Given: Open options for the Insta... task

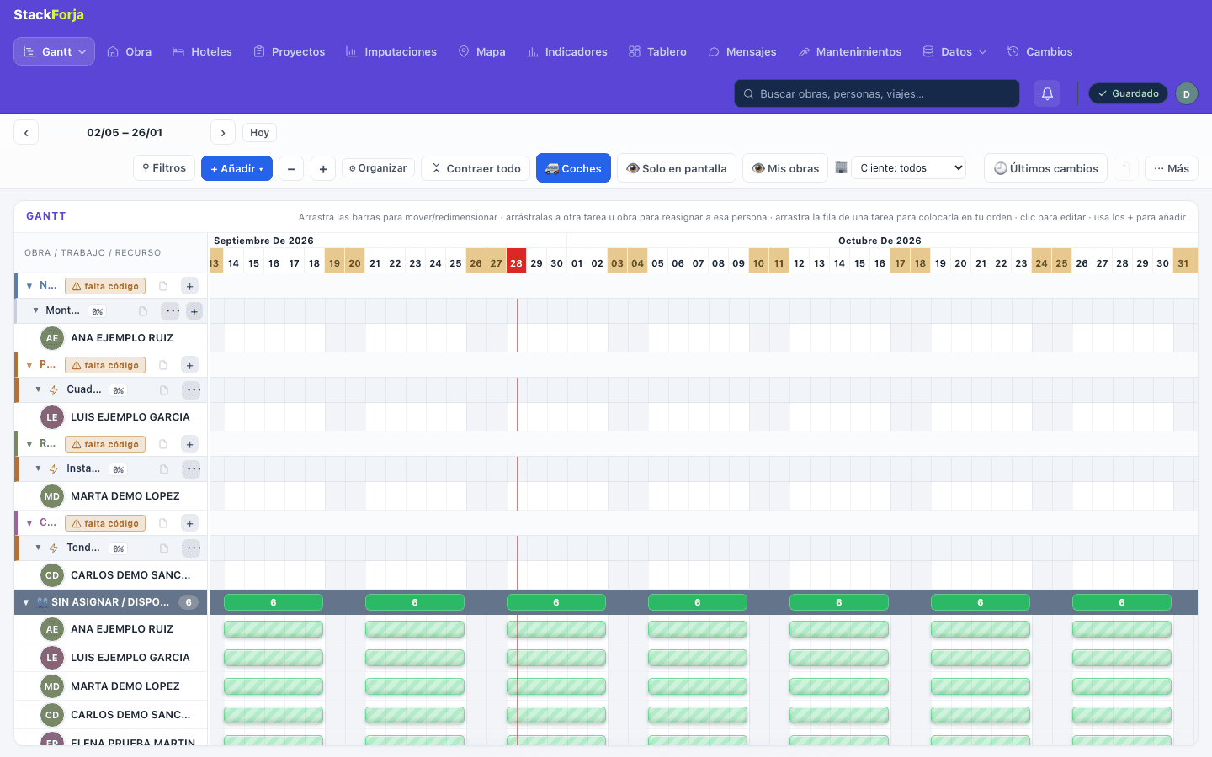Looking at the screenshot, I should tap(193, 468).
